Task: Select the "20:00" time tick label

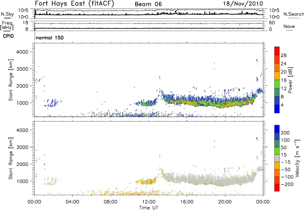Action: pyautogui.click(x=225, y=202)
